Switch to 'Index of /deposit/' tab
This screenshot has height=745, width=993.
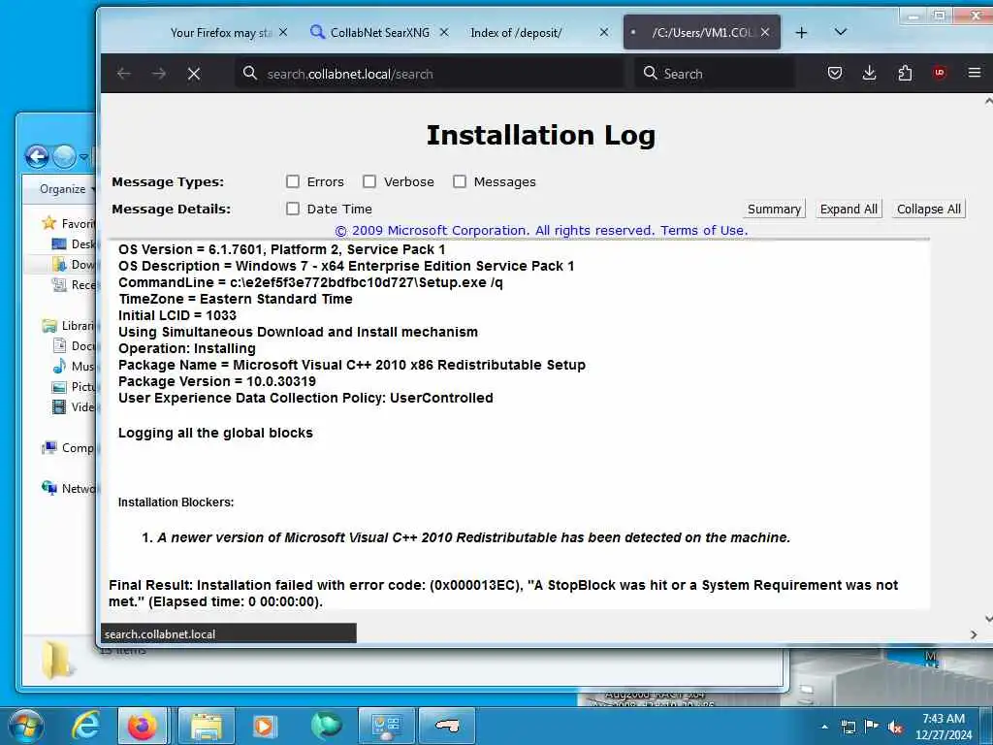click(x=516, y=32)
